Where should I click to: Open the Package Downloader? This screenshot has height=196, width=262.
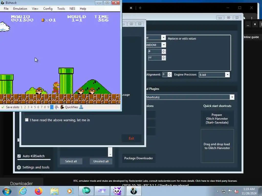coord(138,158)
